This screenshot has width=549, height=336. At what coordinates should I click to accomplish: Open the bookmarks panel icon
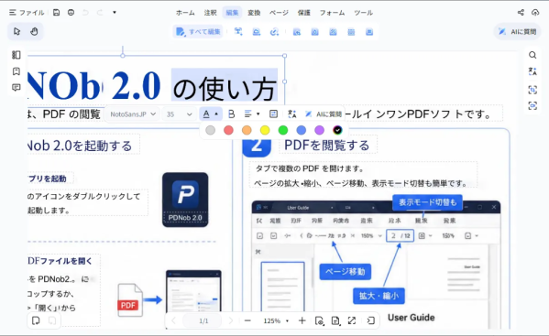pos(16,71)
